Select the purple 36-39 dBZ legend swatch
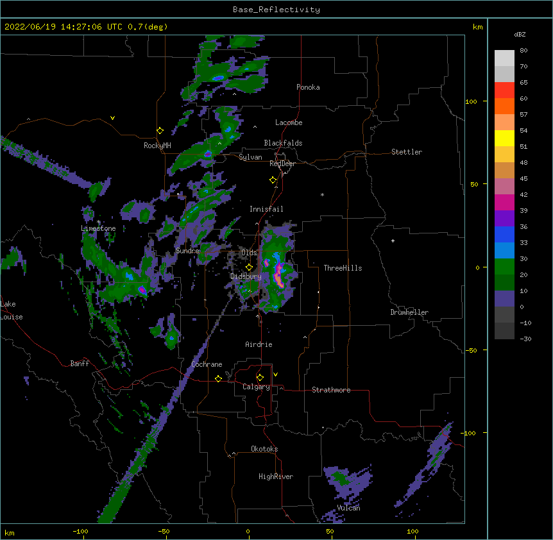 click(504, 218)
